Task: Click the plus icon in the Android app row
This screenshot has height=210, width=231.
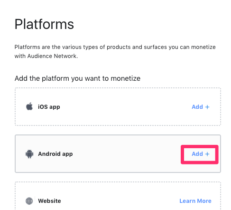Action: (x=207, y=154)
